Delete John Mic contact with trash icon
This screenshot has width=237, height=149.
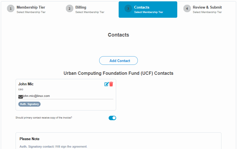(x=111, y=84)
